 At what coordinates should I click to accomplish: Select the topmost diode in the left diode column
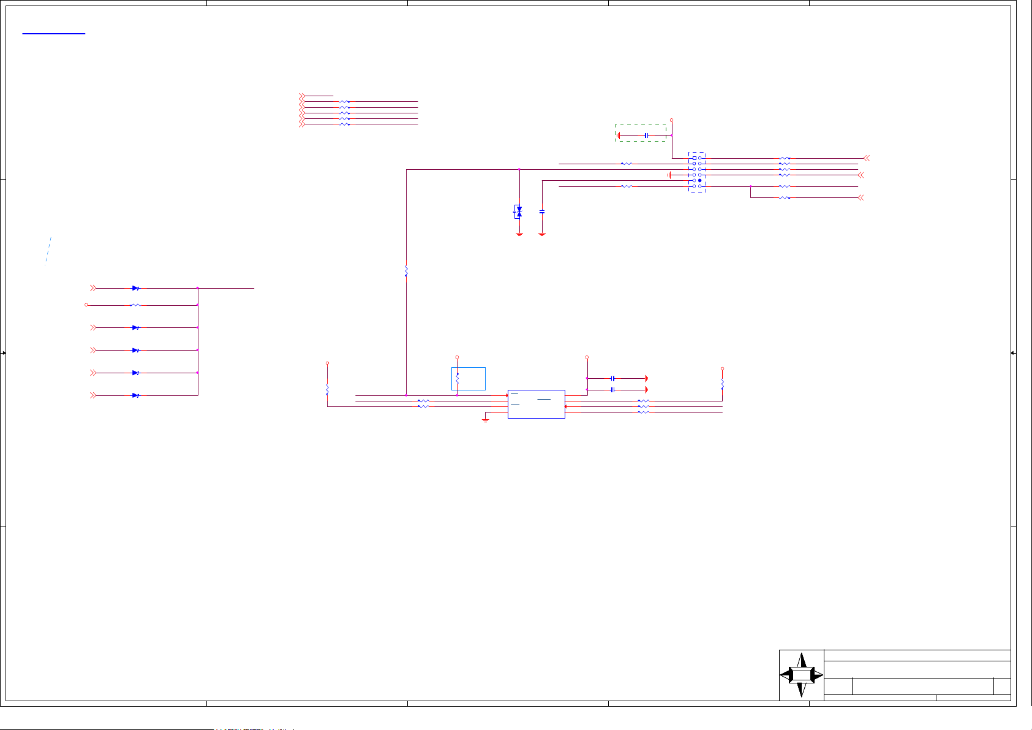click(135, 288)
